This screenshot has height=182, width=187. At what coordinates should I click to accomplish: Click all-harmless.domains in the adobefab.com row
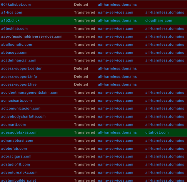165,149
